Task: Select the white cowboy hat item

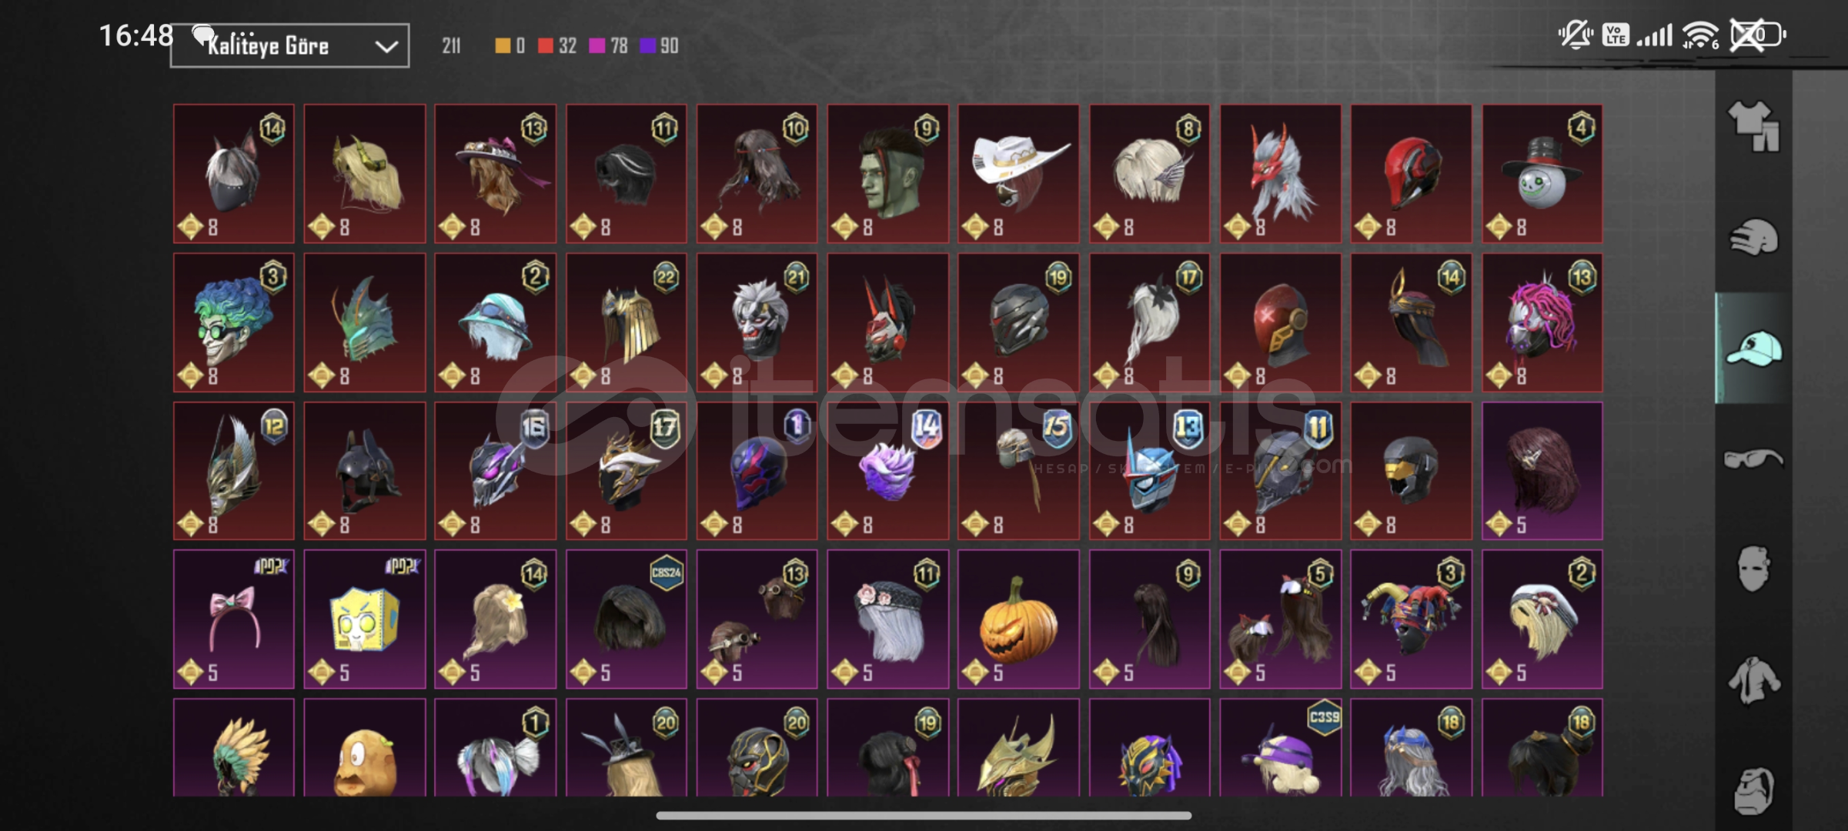Action: point(1018,174)
